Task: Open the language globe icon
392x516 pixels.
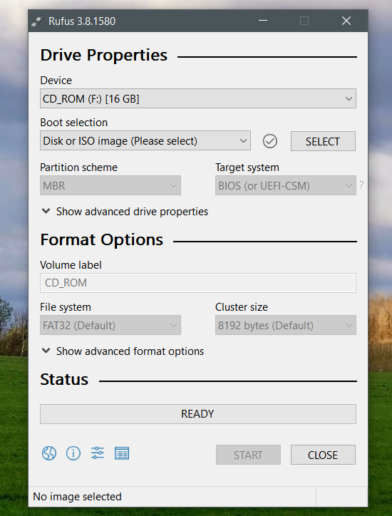Action: point(49,453)
